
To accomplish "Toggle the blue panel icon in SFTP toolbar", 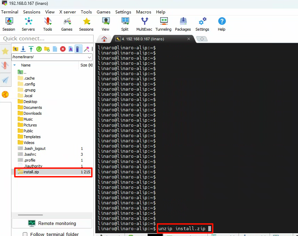I will 78,49.
